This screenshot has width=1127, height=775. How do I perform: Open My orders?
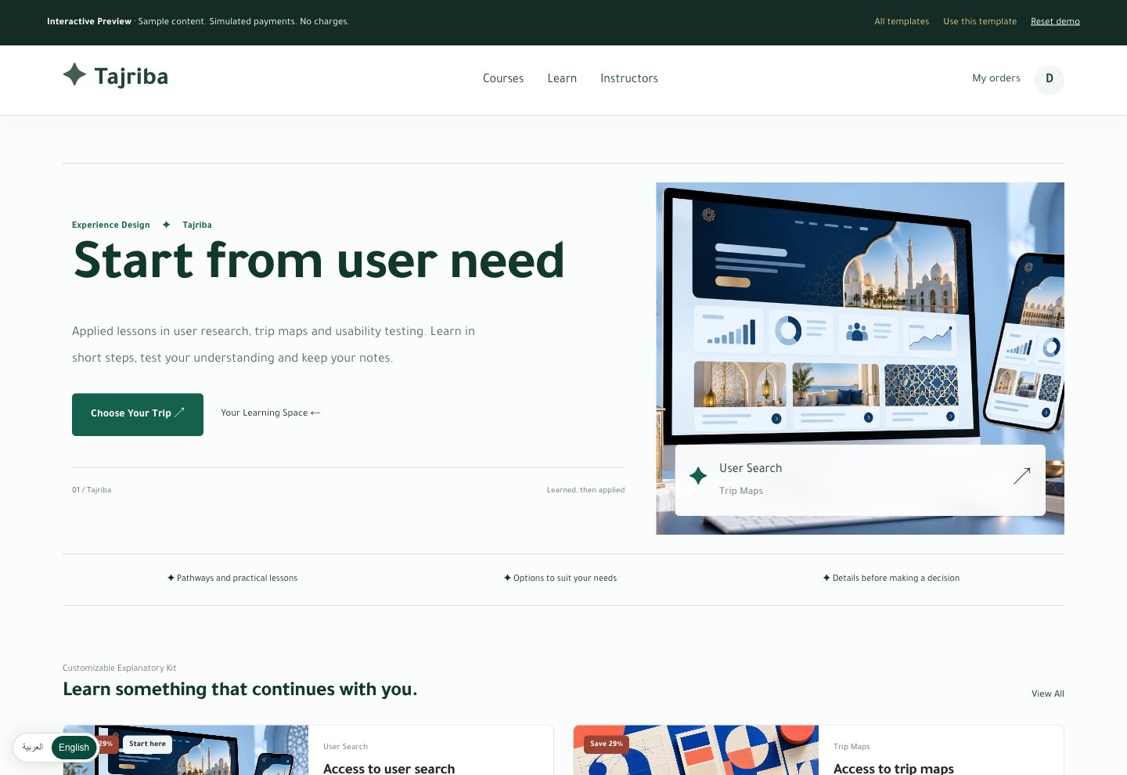996,78
